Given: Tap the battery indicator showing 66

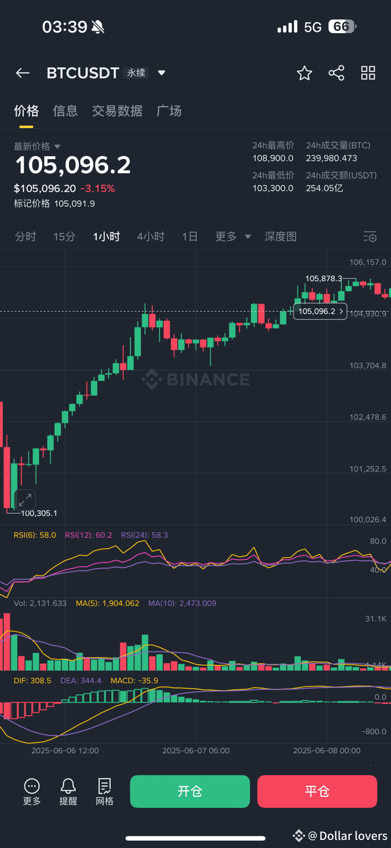Looking at the screenshot, I should 342,26.
